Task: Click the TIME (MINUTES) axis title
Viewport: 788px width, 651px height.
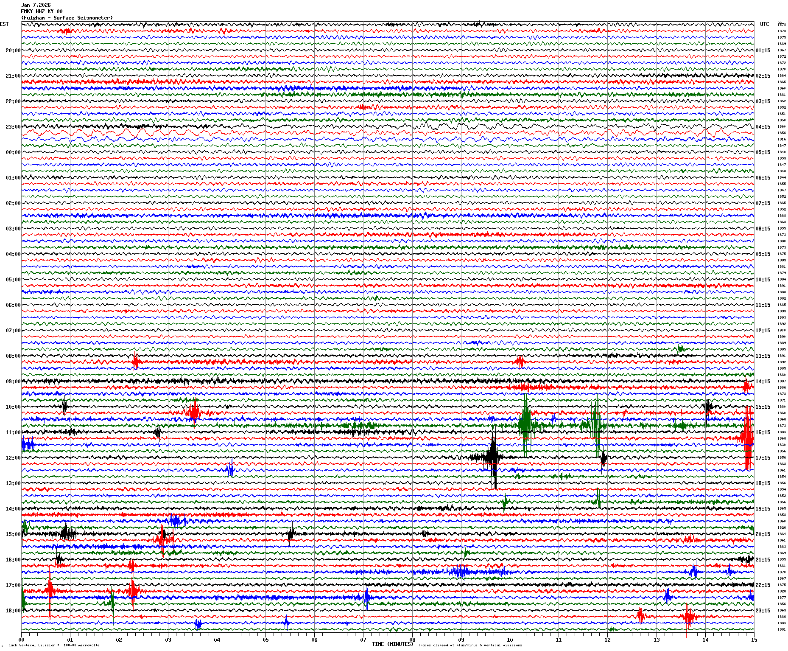Action: pos(392,644)
